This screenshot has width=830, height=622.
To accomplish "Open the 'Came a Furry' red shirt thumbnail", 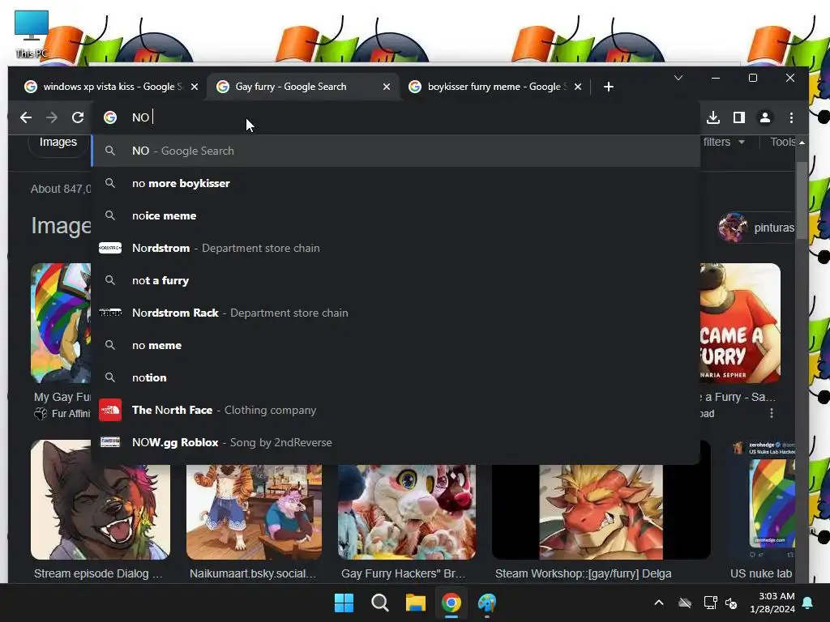I will point(740,322).
